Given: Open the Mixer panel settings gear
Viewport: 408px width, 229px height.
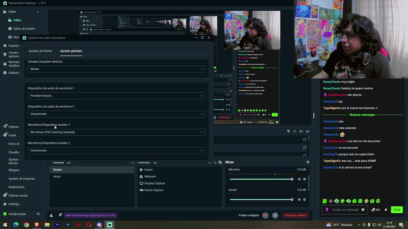Looking at the screenshot, I should (308, 162).
